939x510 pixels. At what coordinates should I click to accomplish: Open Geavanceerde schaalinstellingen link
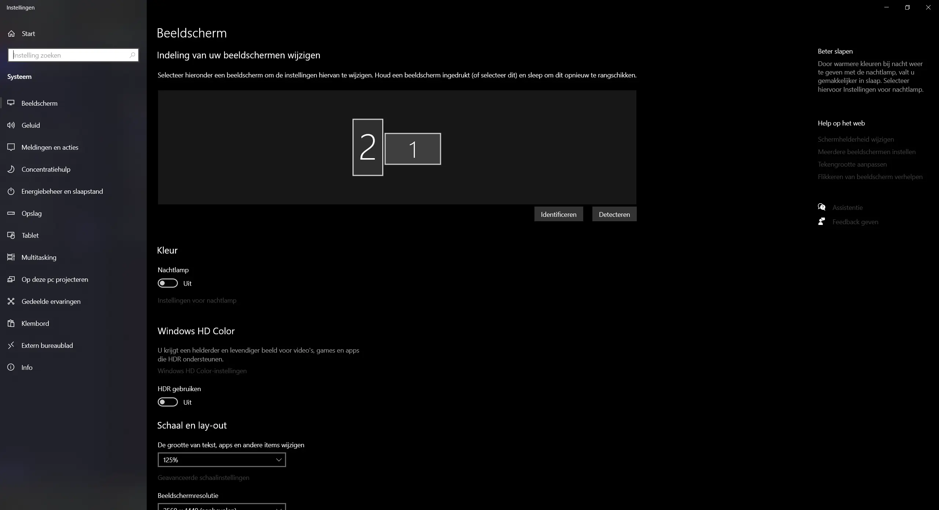point(204,478)
